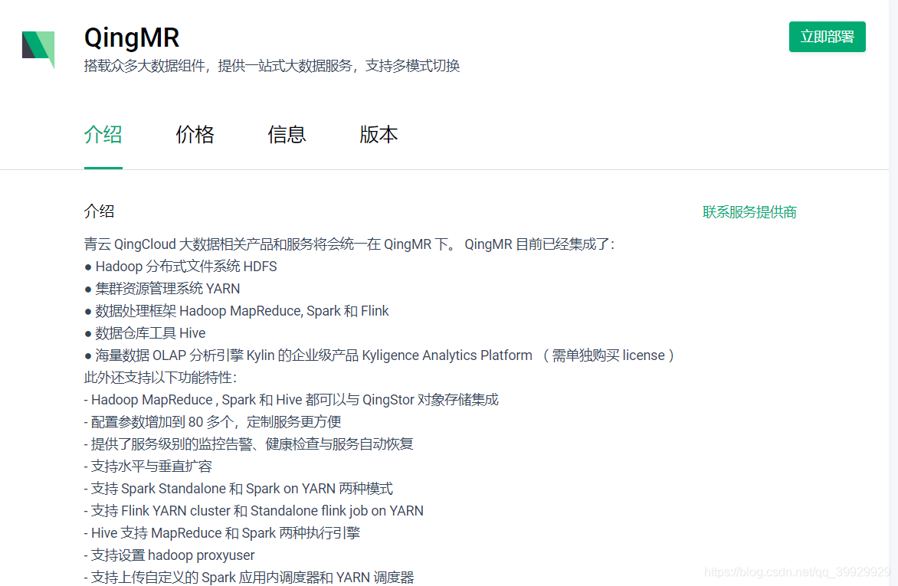Click the 联系服务提供商 link
898x586 pixels.
749,212
